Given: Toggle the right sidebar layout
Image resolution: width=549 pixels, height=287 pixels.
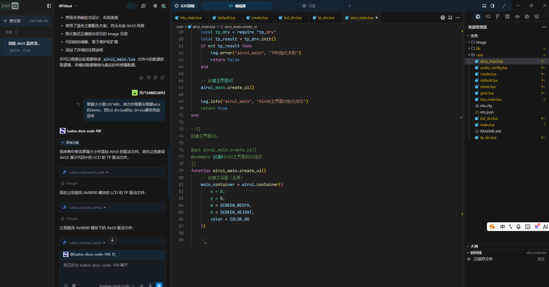Looking at the screenshot, I should coord(492,6).
